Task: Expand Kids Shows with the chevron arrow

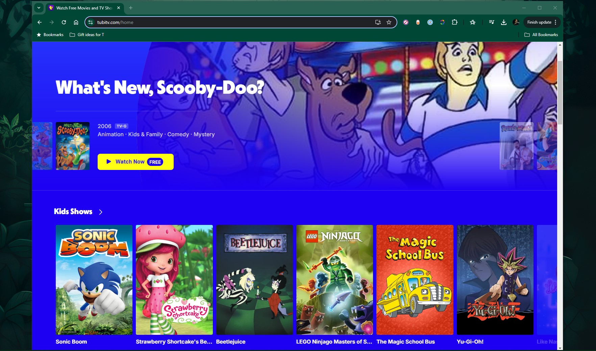Action: tap(100, 212)
